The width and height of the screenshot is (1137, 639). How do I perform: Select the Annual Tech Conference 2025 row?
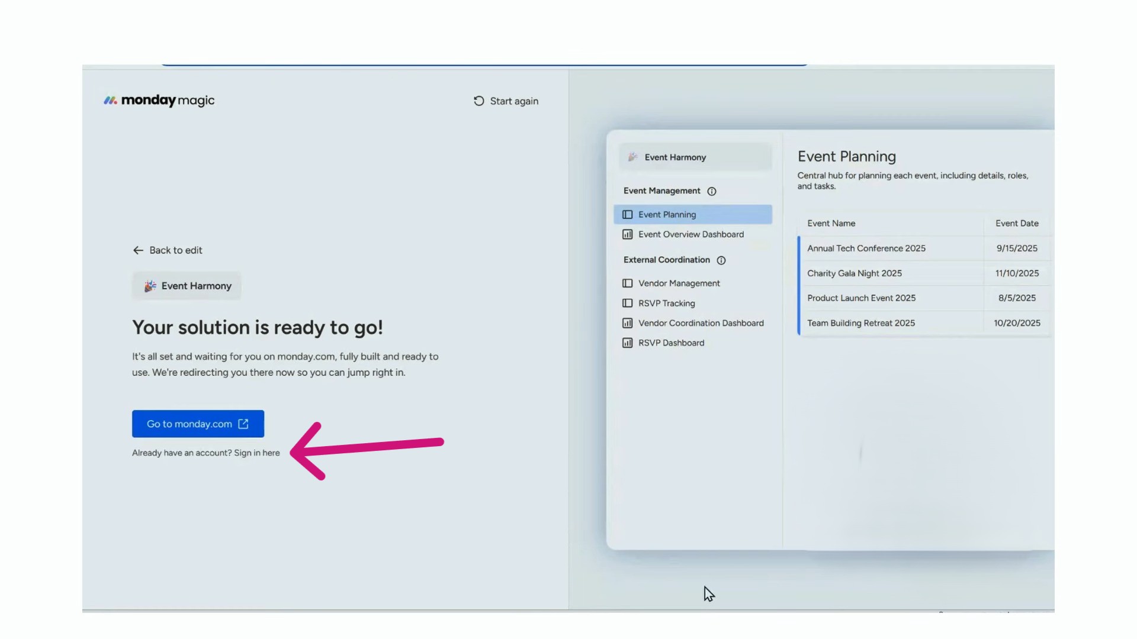[x=866, y=248]
